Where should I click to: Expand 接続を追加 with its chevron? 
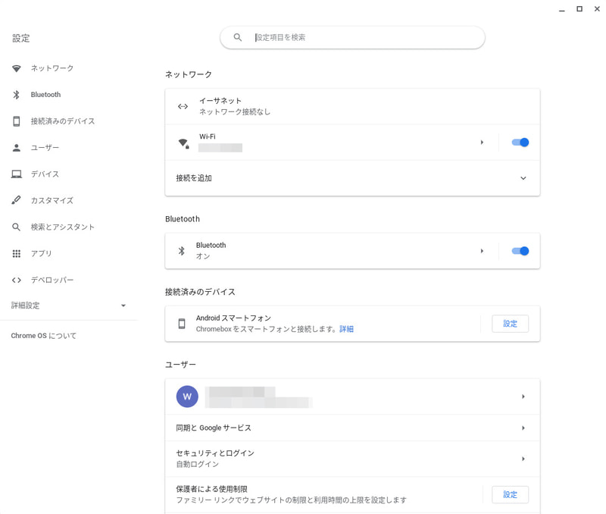[523, 178]
